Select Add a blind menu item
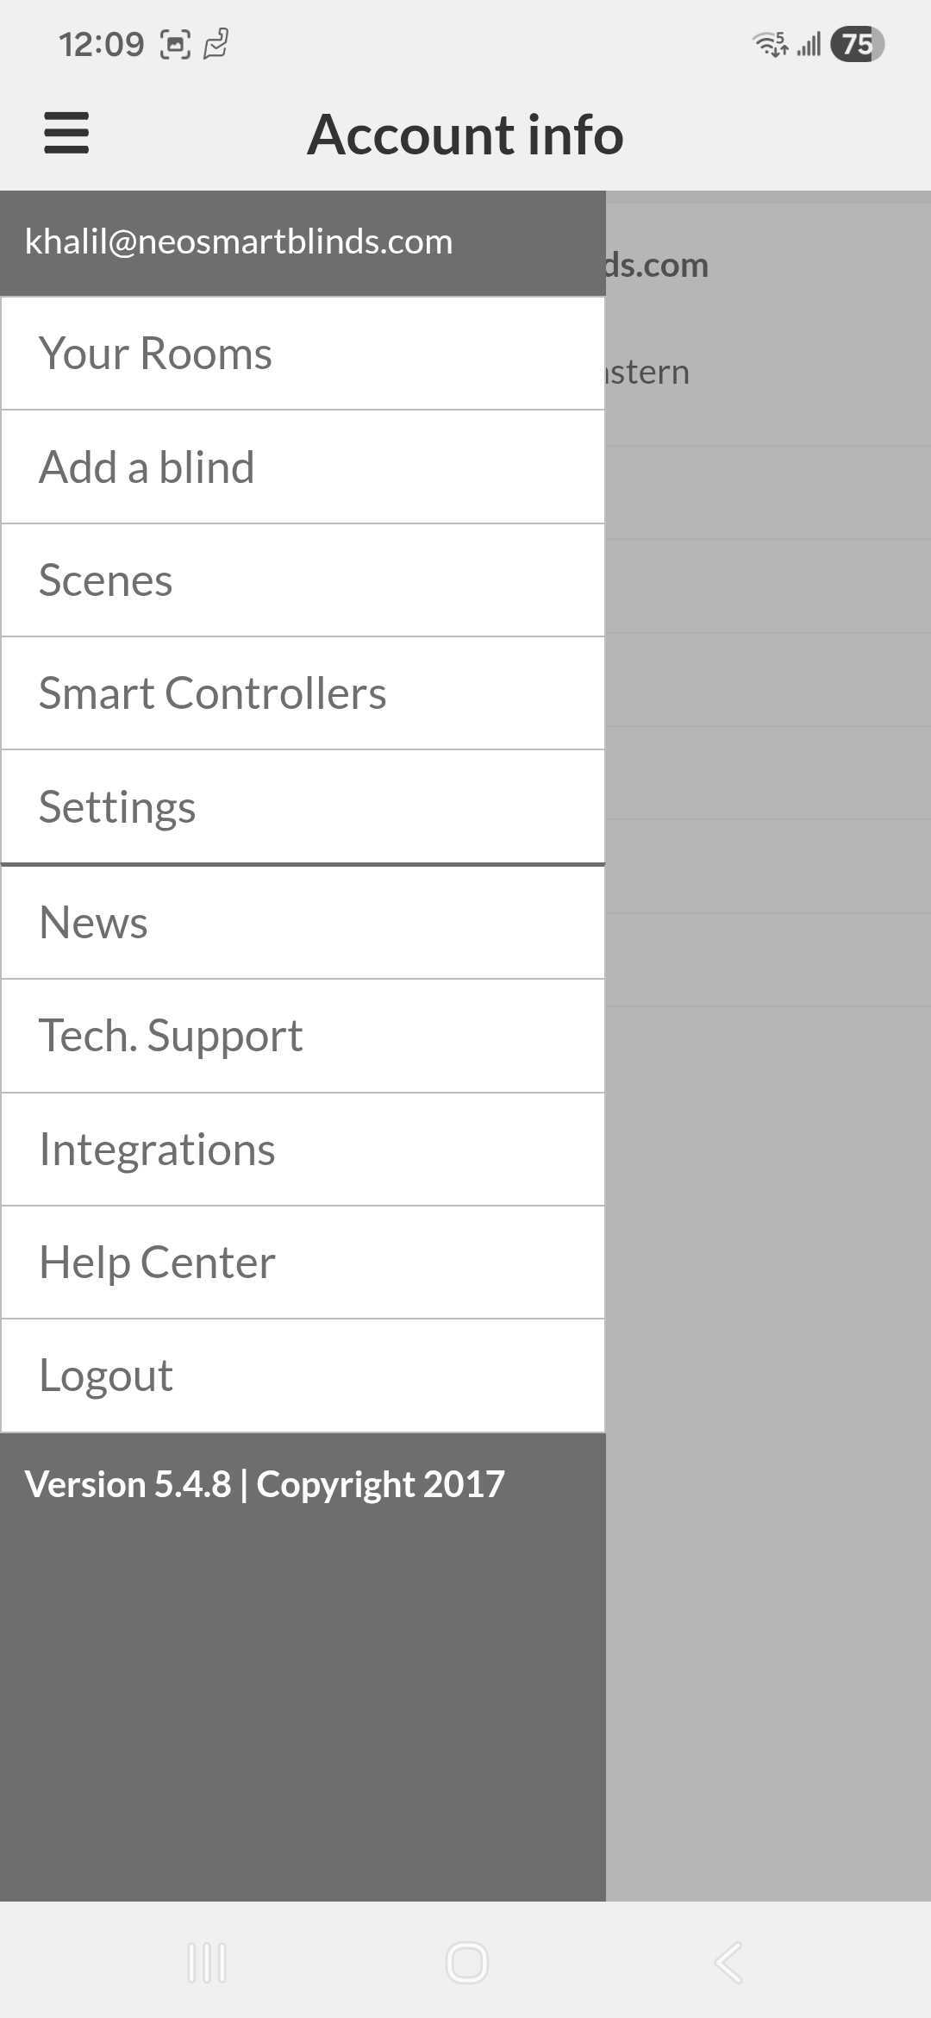This screenshot has height=2018, width=931. pos(302,467)
